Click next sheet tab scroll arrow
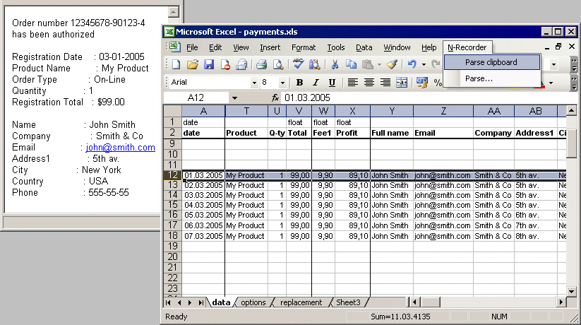Viewport: 581px width, 325px height. coord(190,302)
